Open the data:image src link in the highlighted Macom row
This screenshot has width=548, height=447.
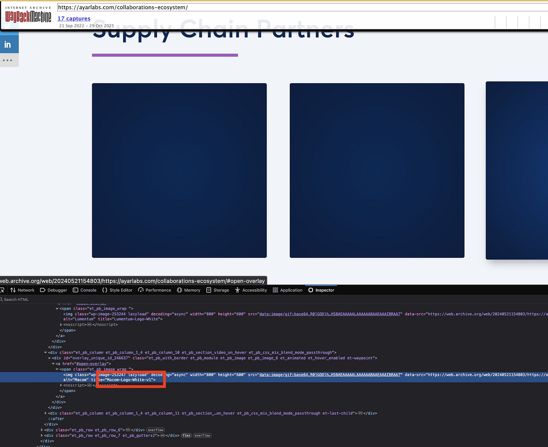(x=330, y=375)
